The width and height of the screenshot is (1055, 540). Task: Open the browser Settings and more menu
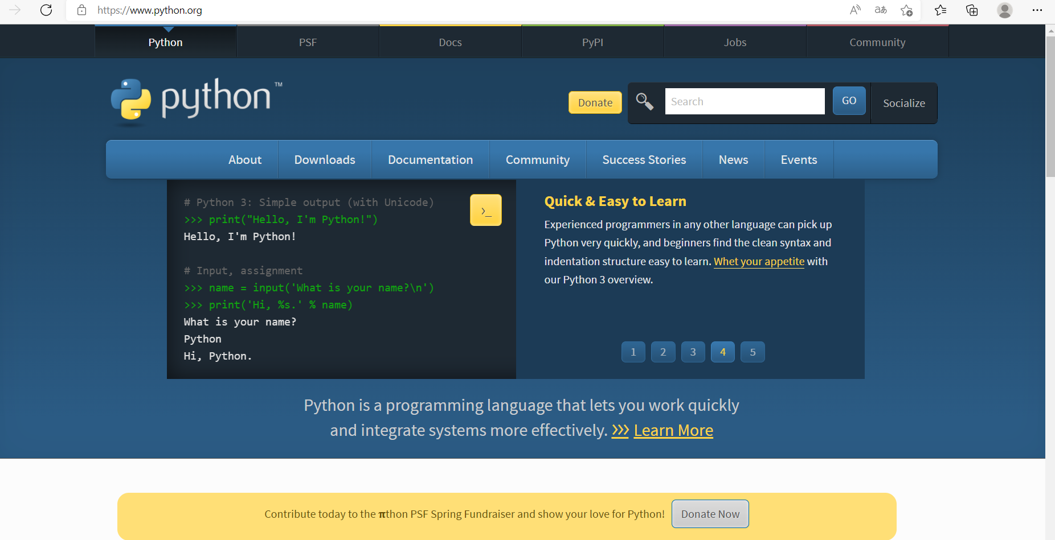click(1038, 10)
